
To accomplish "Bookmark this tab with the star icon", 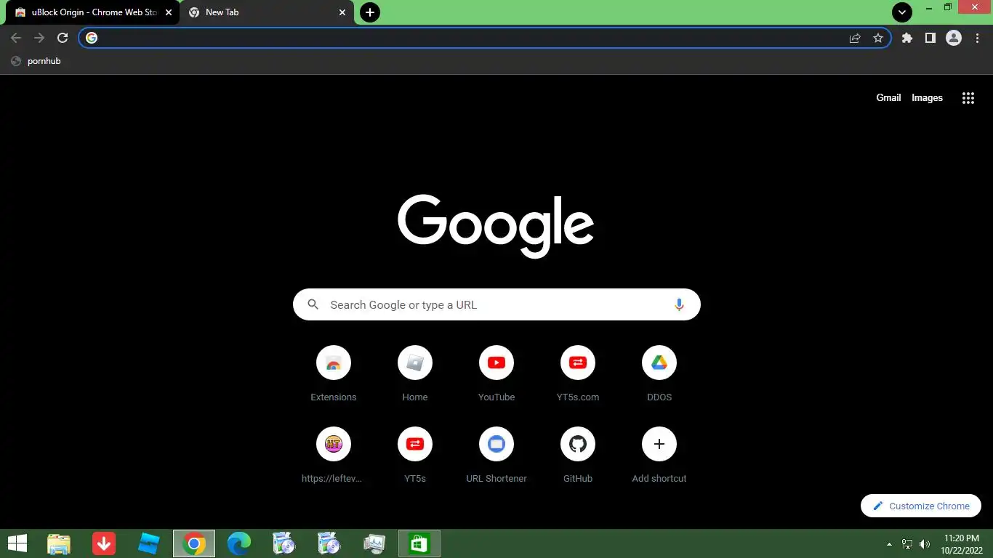I will pyautogui.click(x=878, y=38).
